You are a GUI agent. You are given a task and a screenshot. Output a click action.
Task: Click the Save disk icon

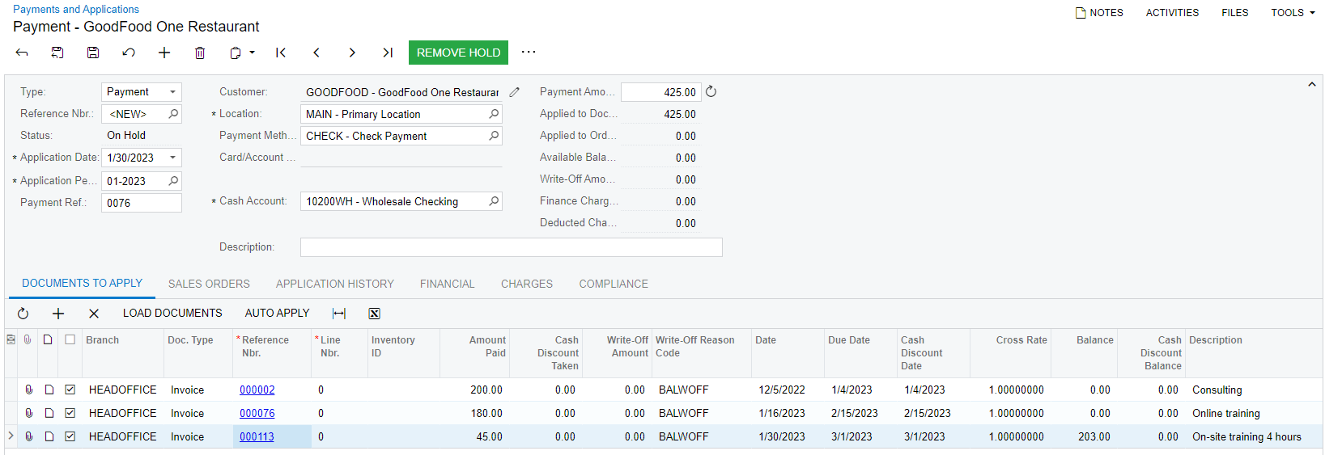point(93,53)
